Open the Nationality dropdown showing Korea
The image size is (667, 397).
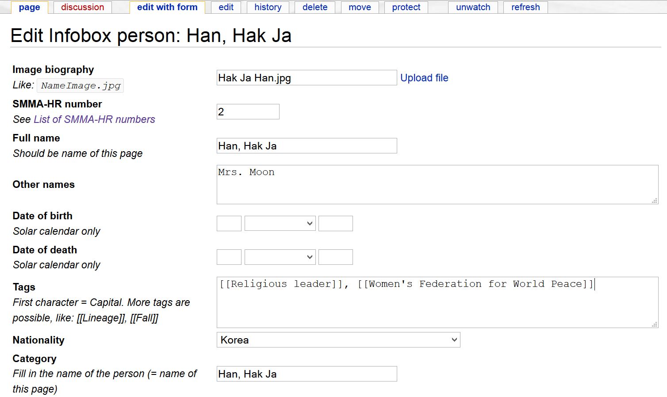(338, 340)
